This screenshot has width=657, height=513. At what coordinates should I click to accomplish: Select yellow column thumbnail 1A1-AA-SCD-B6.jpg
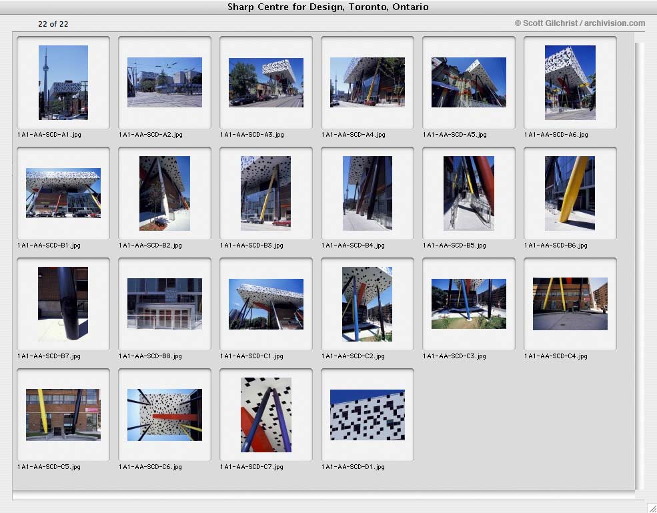point(570,193)
